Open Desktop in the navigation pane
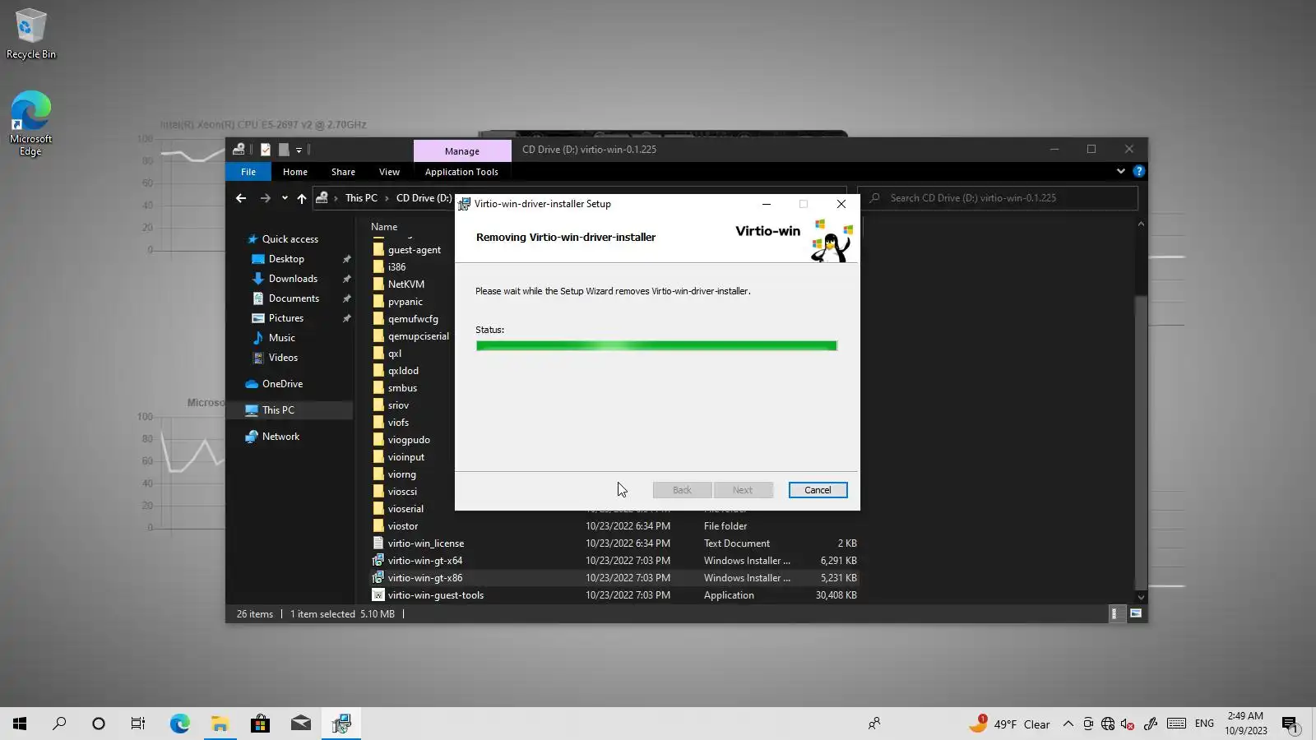This screenshot has width=1316, height=740. click(286, 259)
